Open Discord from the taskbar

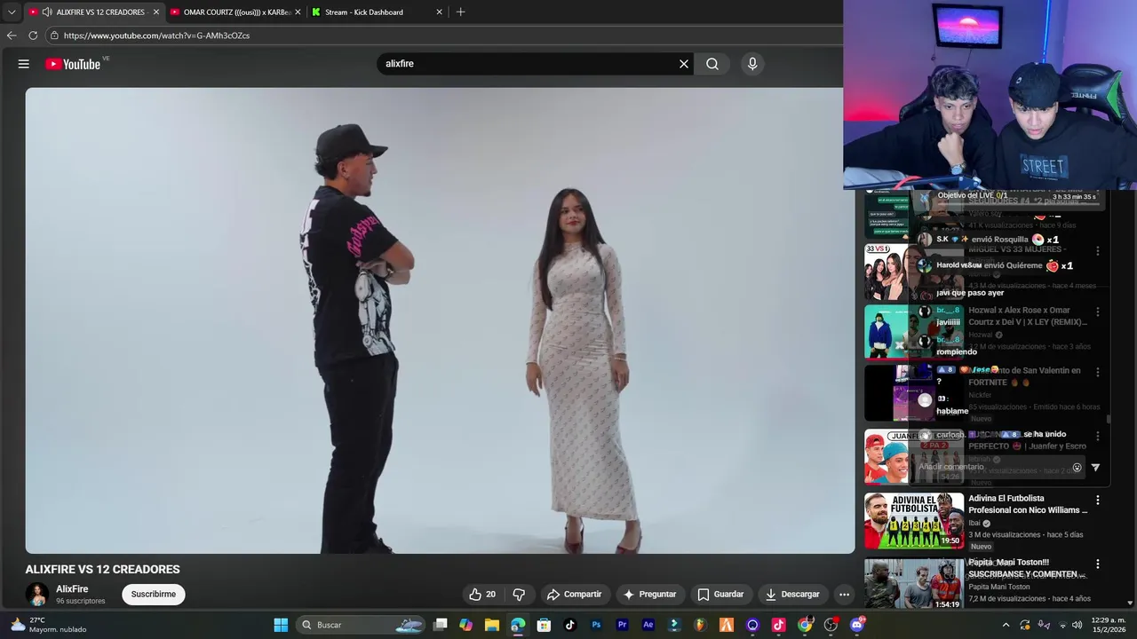(x=856, y=625)
